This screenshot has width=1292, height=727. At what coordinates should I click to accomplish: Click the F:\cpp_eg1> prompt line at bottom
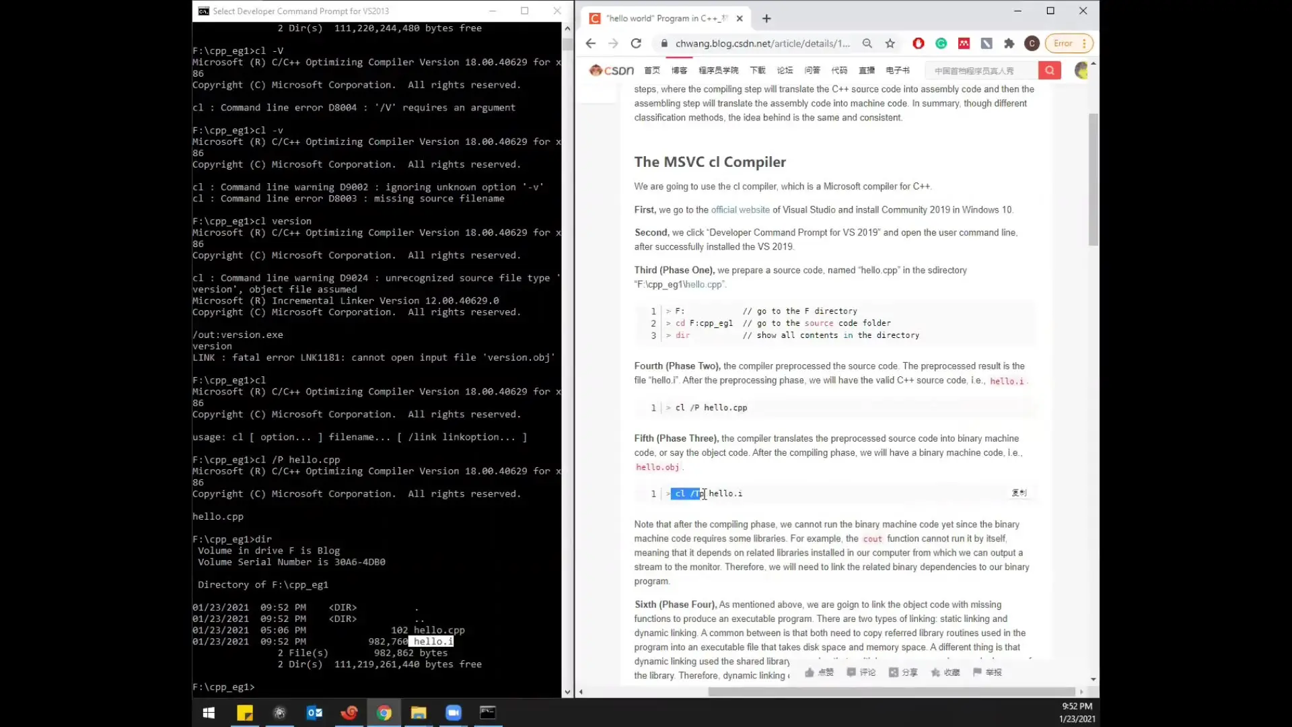pos(223,687)
